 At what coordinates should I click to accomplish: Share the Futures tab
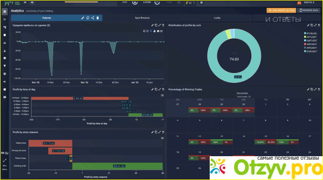click(93, 18)
